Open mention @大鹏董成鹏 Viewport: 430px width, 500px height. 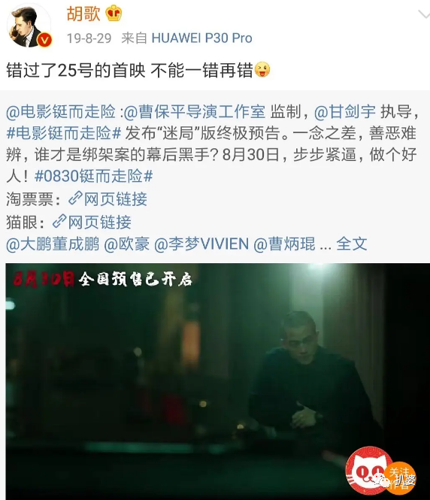coord(53,244)
